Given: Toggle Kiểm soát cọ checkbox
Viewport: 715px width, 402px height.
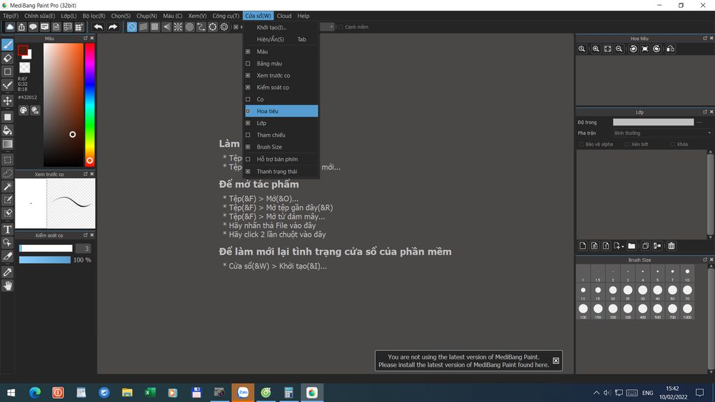Looking at the screenshot, I should pos(248,87).
